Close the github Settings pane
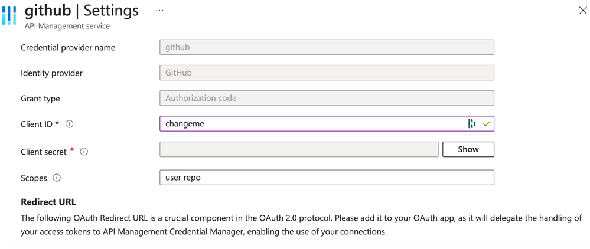590x249 pixels. (x=582, y=11)
